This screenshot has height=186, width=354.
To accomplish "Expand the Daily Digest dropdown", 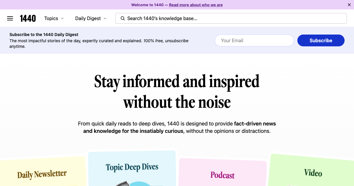I will pyautogui.click(x=91, y=18).
